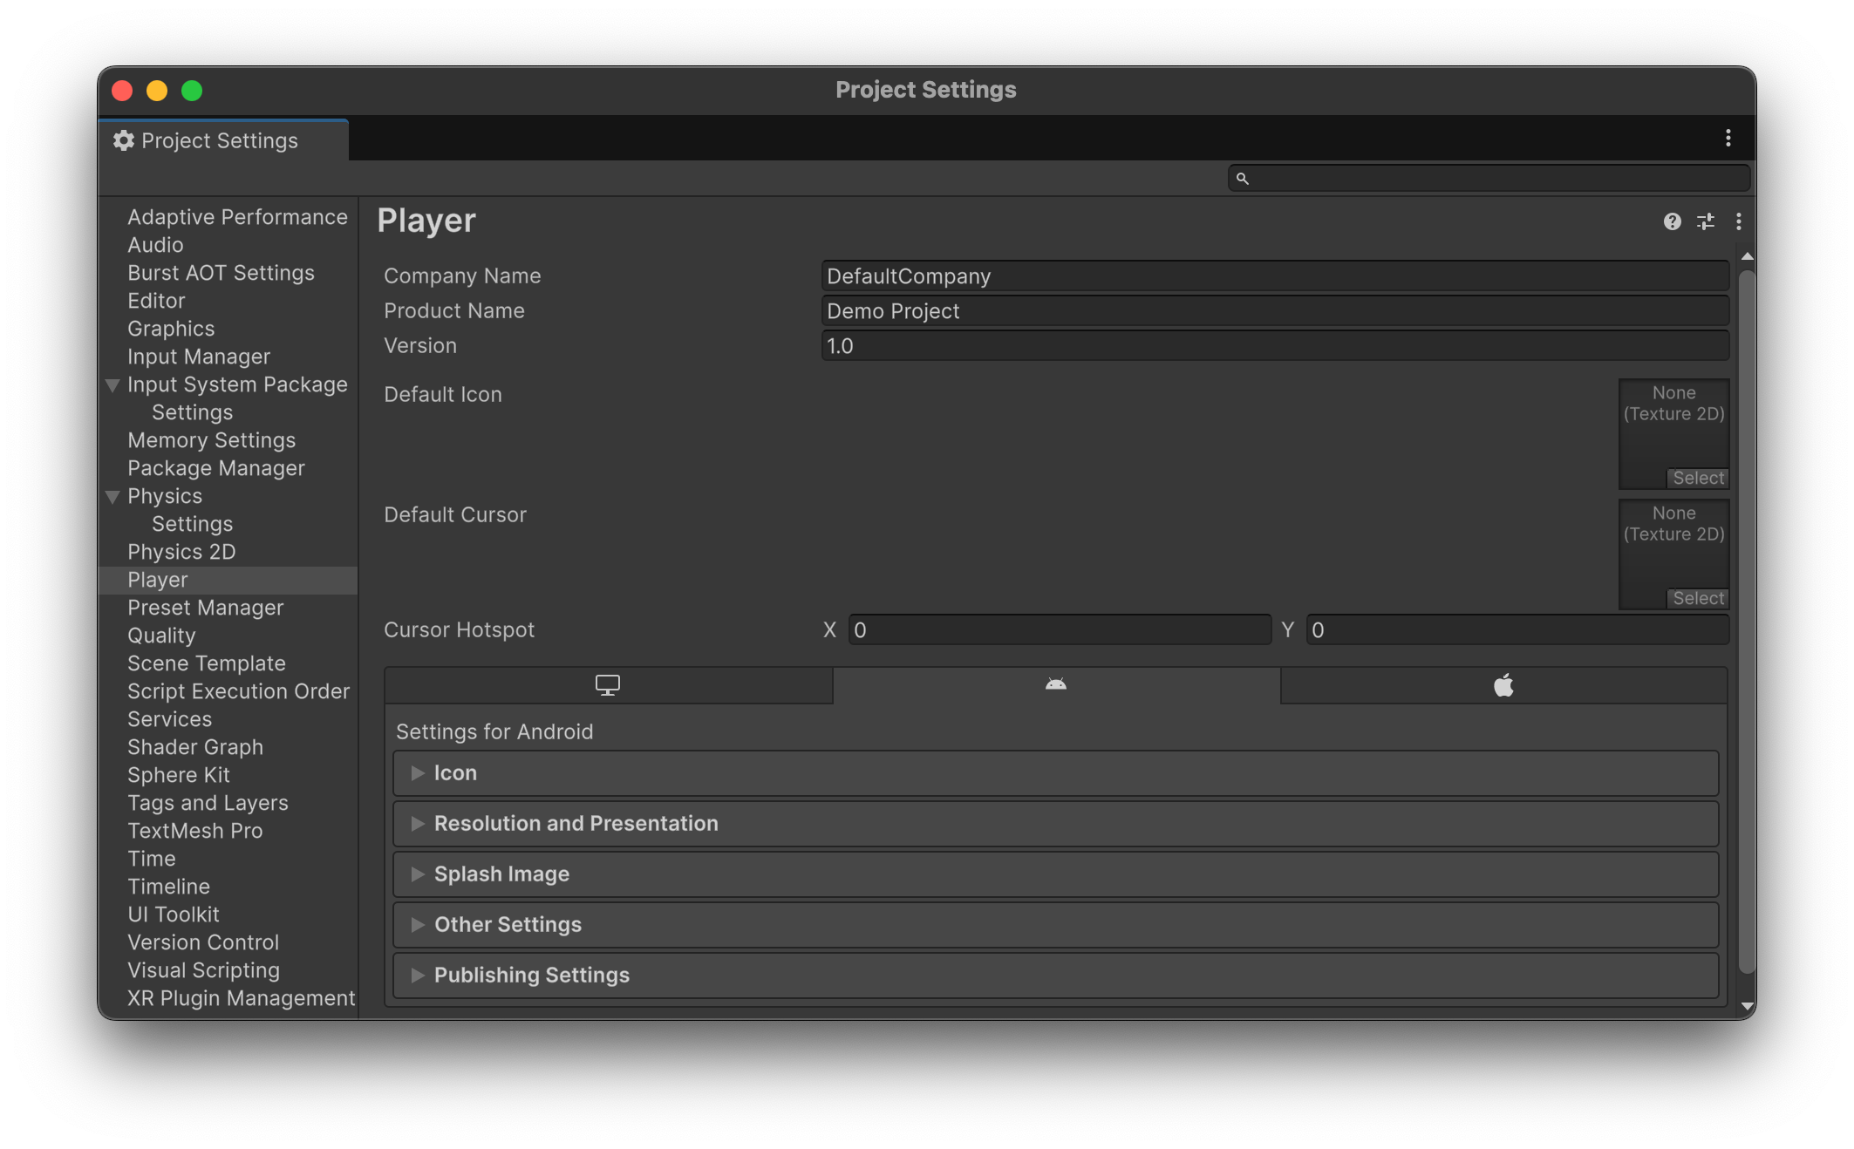Click the search magnifier icon
The width and height of the screenshot is (1854, 1149).
pyautogui.click(x=1243, y=179)
